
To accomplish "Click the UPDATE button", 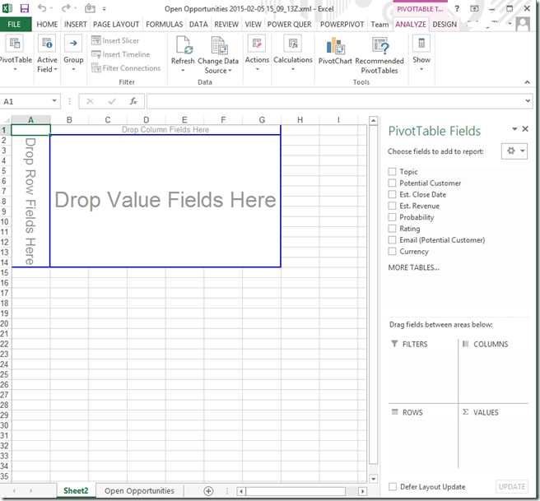I will coord(512,486).
